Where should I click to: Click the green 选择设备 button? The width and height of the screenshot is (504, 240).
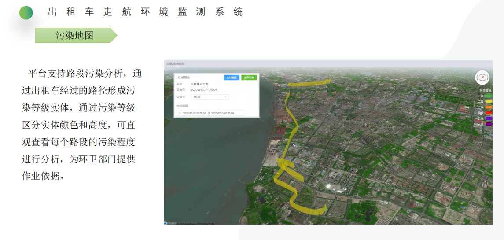coord(249,78)
